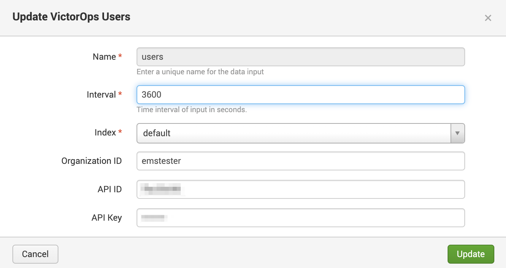Select the API Key input field
This screenshot has width=506, height=268.
[300, 218]
